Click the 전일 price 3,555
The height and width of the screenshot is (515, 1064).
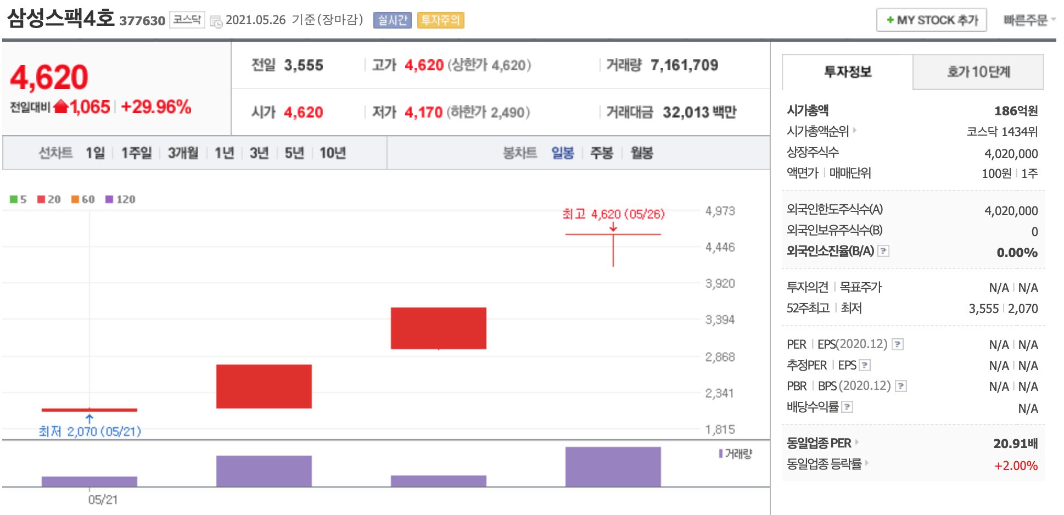click(x=304, y=65)
